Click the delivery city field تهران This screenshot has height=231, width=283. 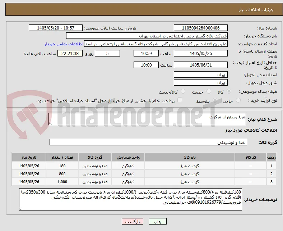point(200,82)
